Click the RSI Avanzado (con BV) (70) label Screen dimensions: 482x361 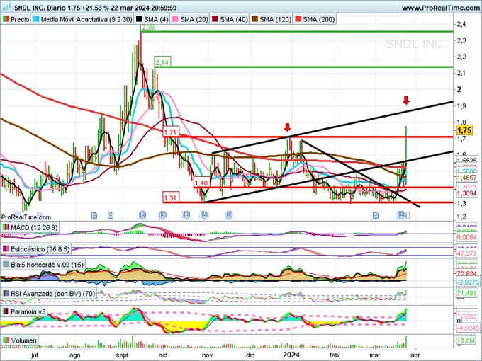(x=53, y=294)
